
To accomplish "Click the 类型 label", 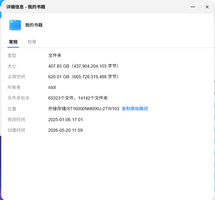I will [12, 55].
